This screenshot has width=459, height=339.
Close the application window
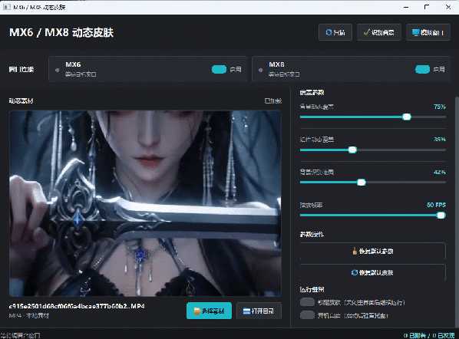click(448, 7)
